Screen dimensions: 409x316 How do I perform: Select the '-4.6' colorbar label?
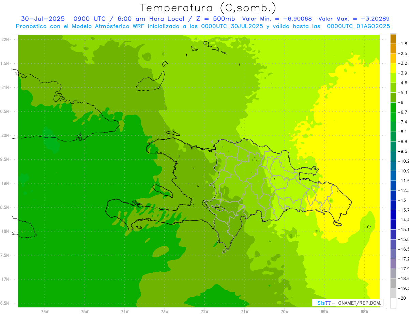pyautogui.click(x=403, y=83)
